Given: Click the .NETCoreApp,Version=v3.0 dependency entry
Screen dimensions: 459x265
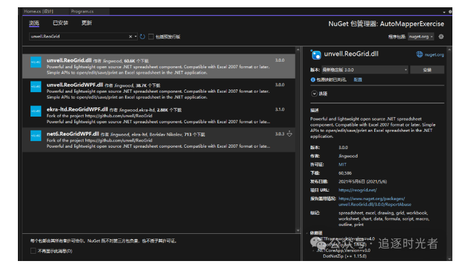Looking at the screenshot, I should coord(343,250).
